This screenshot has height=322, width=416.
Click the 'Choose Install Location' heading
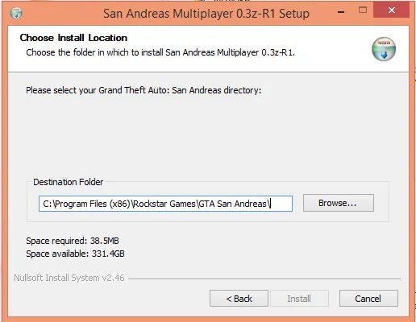[73, 38]
